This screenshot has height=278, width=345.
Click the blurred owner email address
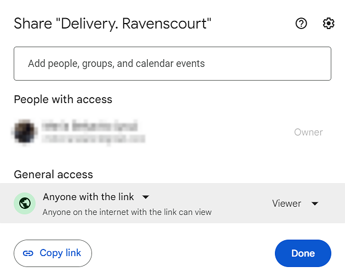pos(89,138)
